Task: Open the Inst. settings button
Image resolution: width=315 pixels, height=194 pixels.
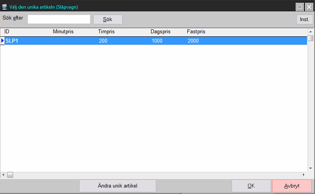Action: (304, 19)
